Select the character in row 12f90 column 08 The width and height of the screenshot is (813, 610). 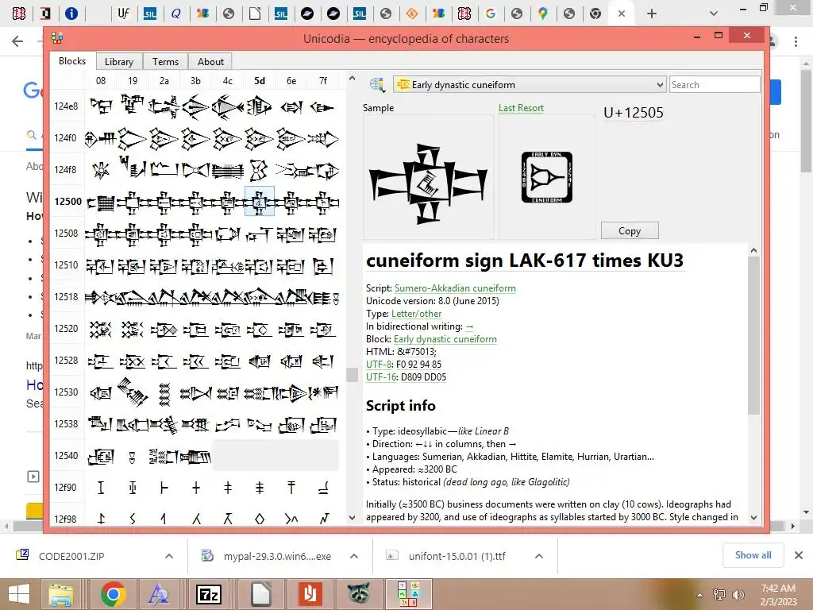click(x=101, y=488)
